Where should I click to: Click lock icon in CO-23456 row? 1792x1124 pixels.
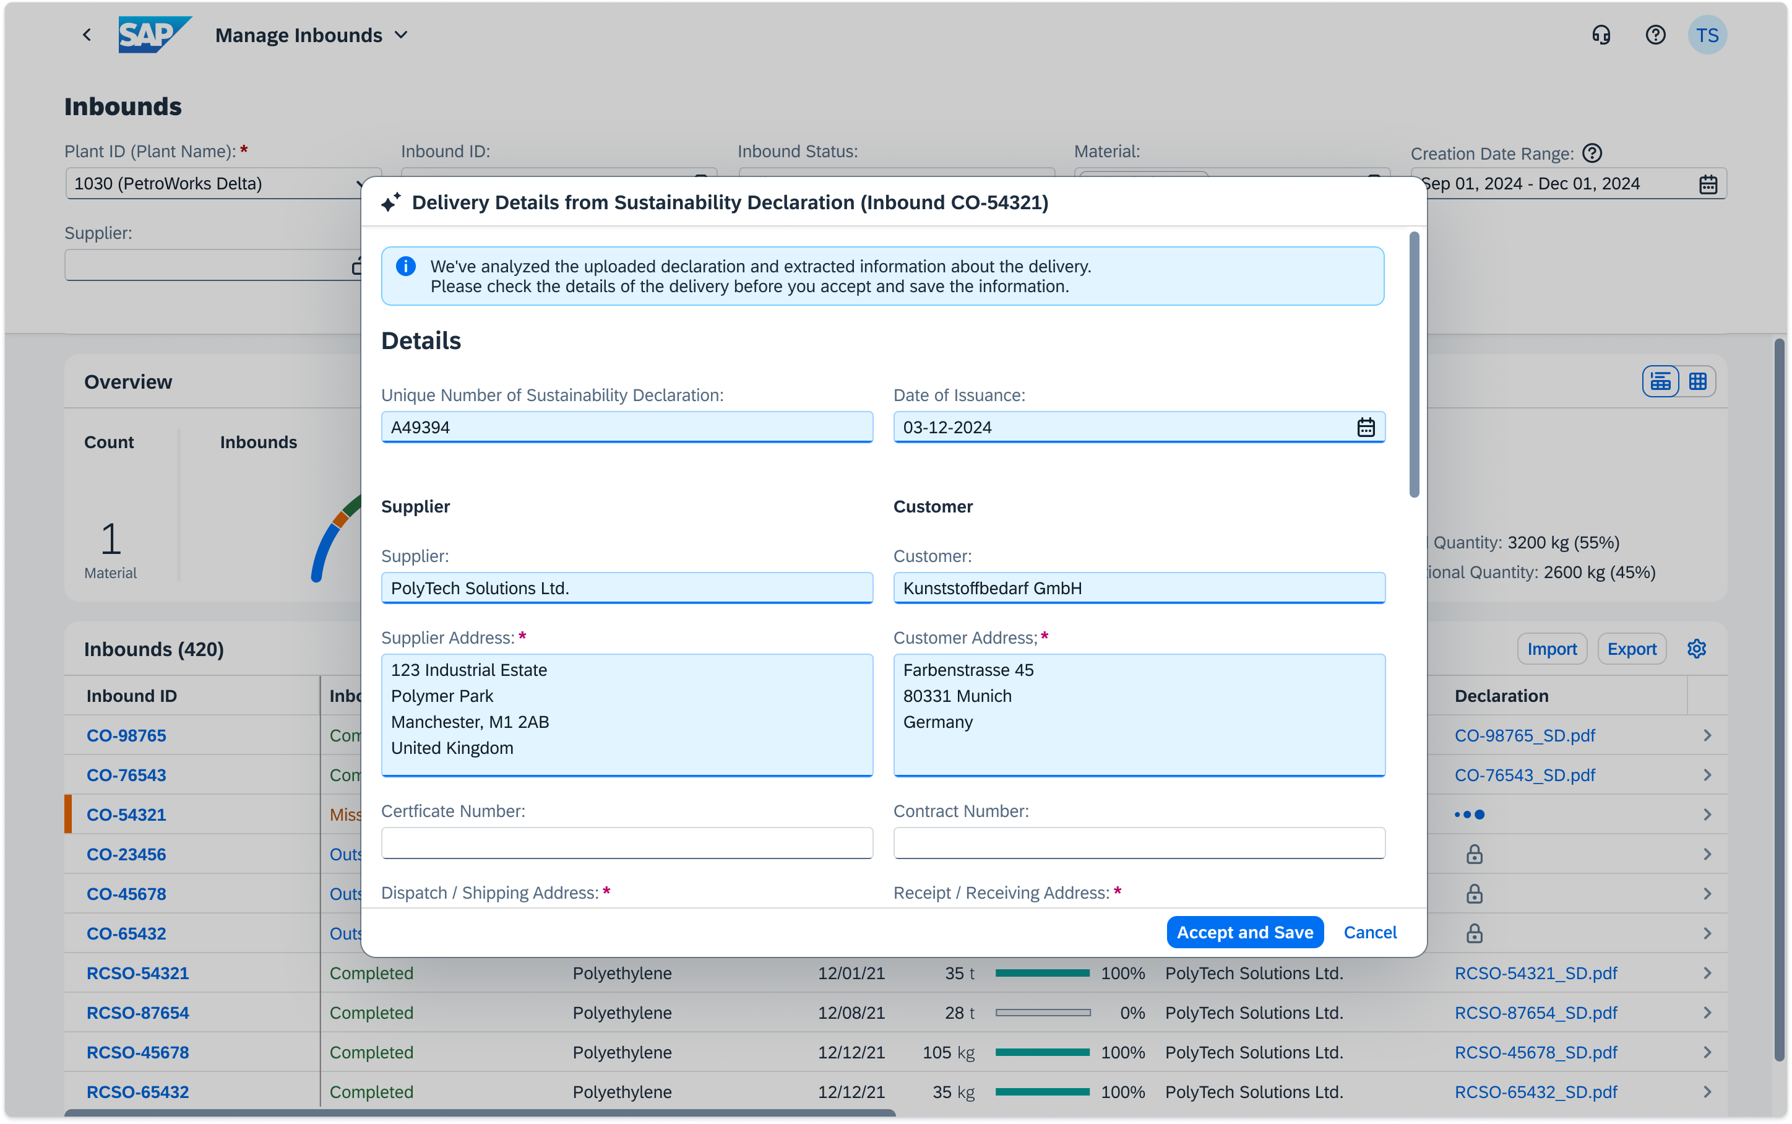coord(1474,855)
